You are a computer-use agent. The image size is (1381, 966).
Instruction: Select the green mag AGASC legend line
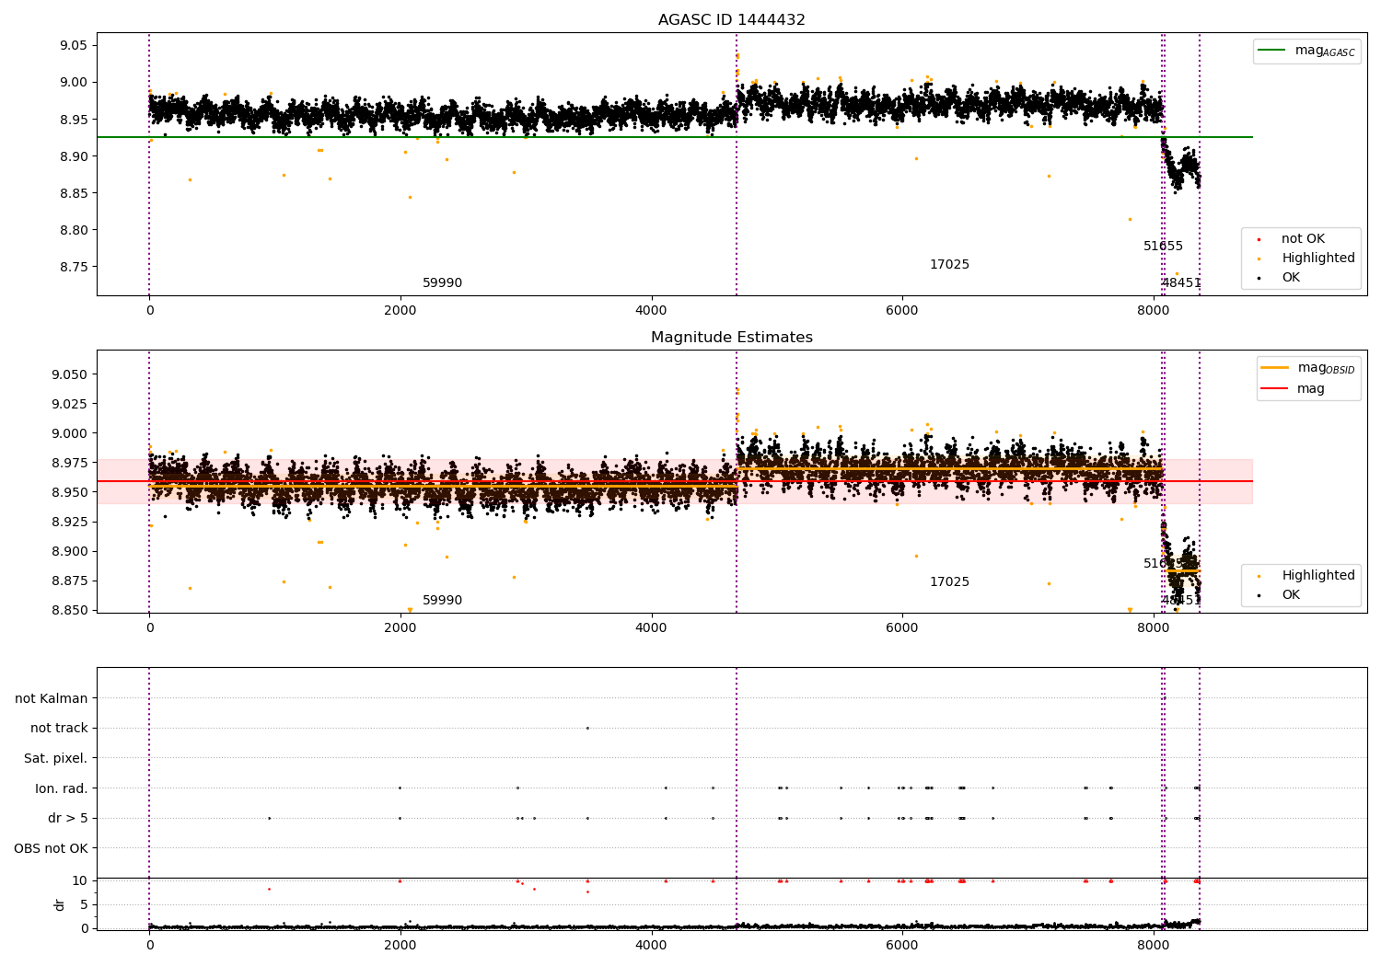(x=1272, y=51)
